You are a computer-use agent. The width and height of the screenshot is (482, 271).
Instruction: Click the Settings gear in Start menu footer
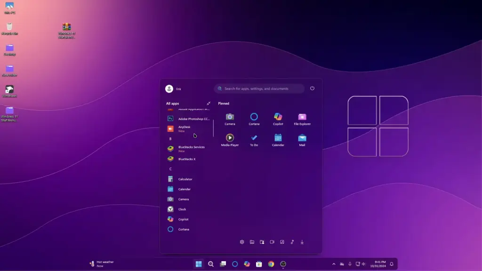click(x=242, y=242)
